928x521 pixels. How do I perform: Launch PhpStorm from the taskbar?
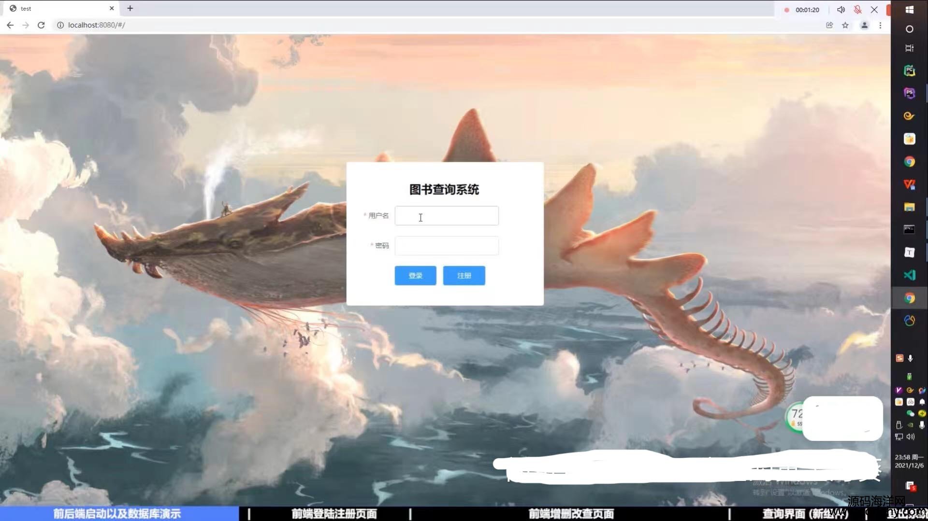click(909, 93)
